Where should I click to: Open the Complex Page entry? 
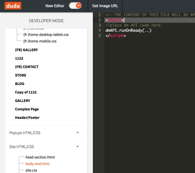pos(27,109)
